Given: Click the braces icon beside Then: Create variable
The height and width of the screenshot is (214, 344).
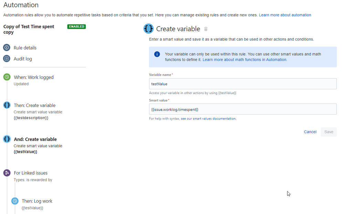Looking at the screenshot, I should [7, 105].
